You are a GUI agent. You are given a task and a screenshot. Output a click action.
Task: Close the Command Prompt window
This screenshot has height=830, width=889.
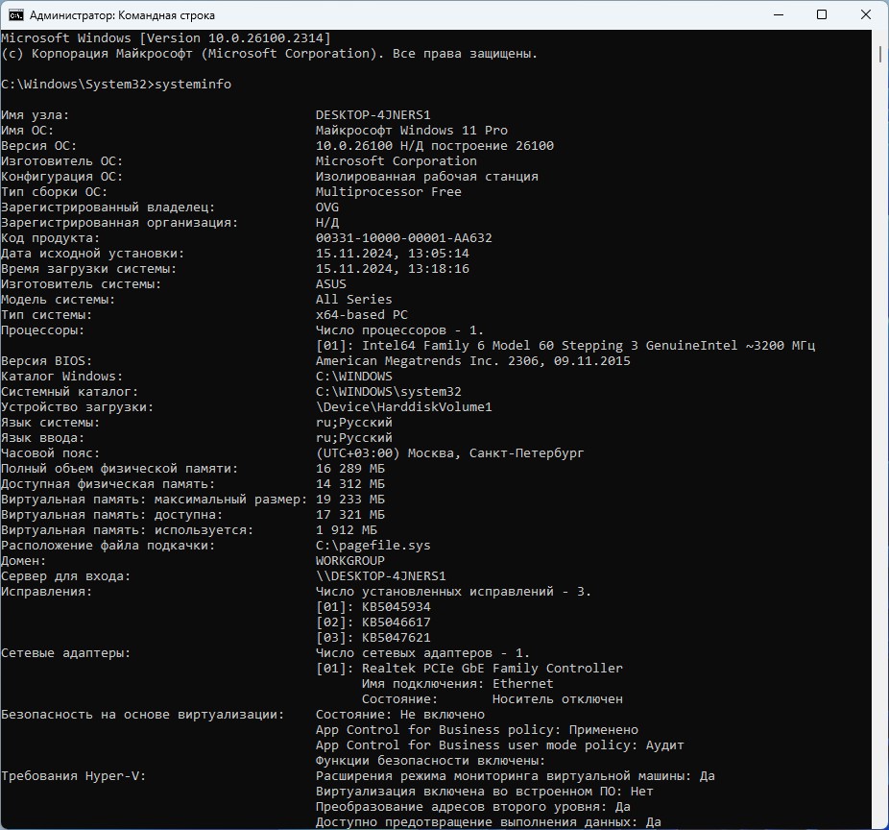click(x=866, y=14)
